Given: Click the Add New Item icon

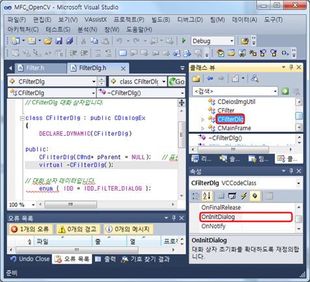Looking at the screenshot, I should [32, 41].
